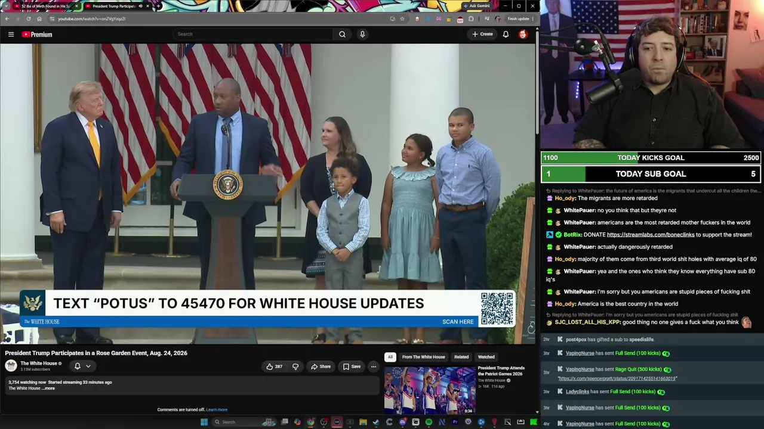Image resolution: width=764 pixels, height=429 pixels.
Task: Toggle the subscription notification bell
Action: pos(77,366)
